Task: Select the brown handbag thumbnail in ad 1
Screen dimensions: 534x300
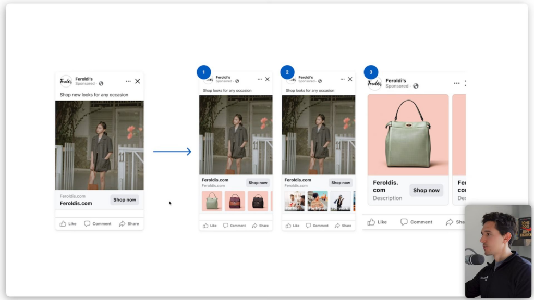Action: tap(235, 201)
